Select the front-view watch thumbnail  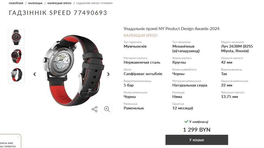coord(16,37)
